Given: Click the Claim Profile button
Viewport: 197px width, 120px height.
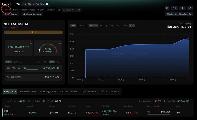Looking at the screenshot, I should [x=36, y=4].
